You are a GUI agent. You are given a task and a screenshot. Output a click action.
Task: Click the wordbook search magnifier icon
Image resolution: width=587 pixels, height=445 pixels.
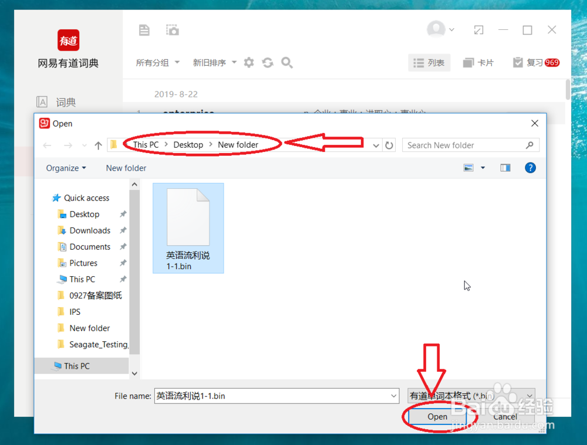click(x=287, y=63)
